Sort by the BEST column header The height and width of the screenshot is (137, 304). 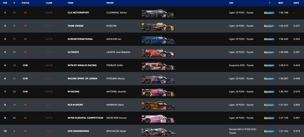(281, 3)
